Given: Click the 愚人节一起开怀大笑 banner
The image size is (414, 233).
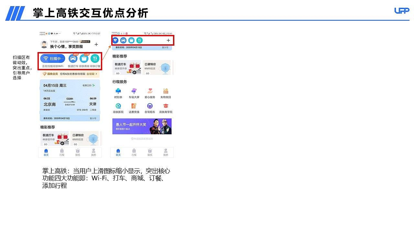Looking at the screenshot, I should pos(142,126).
